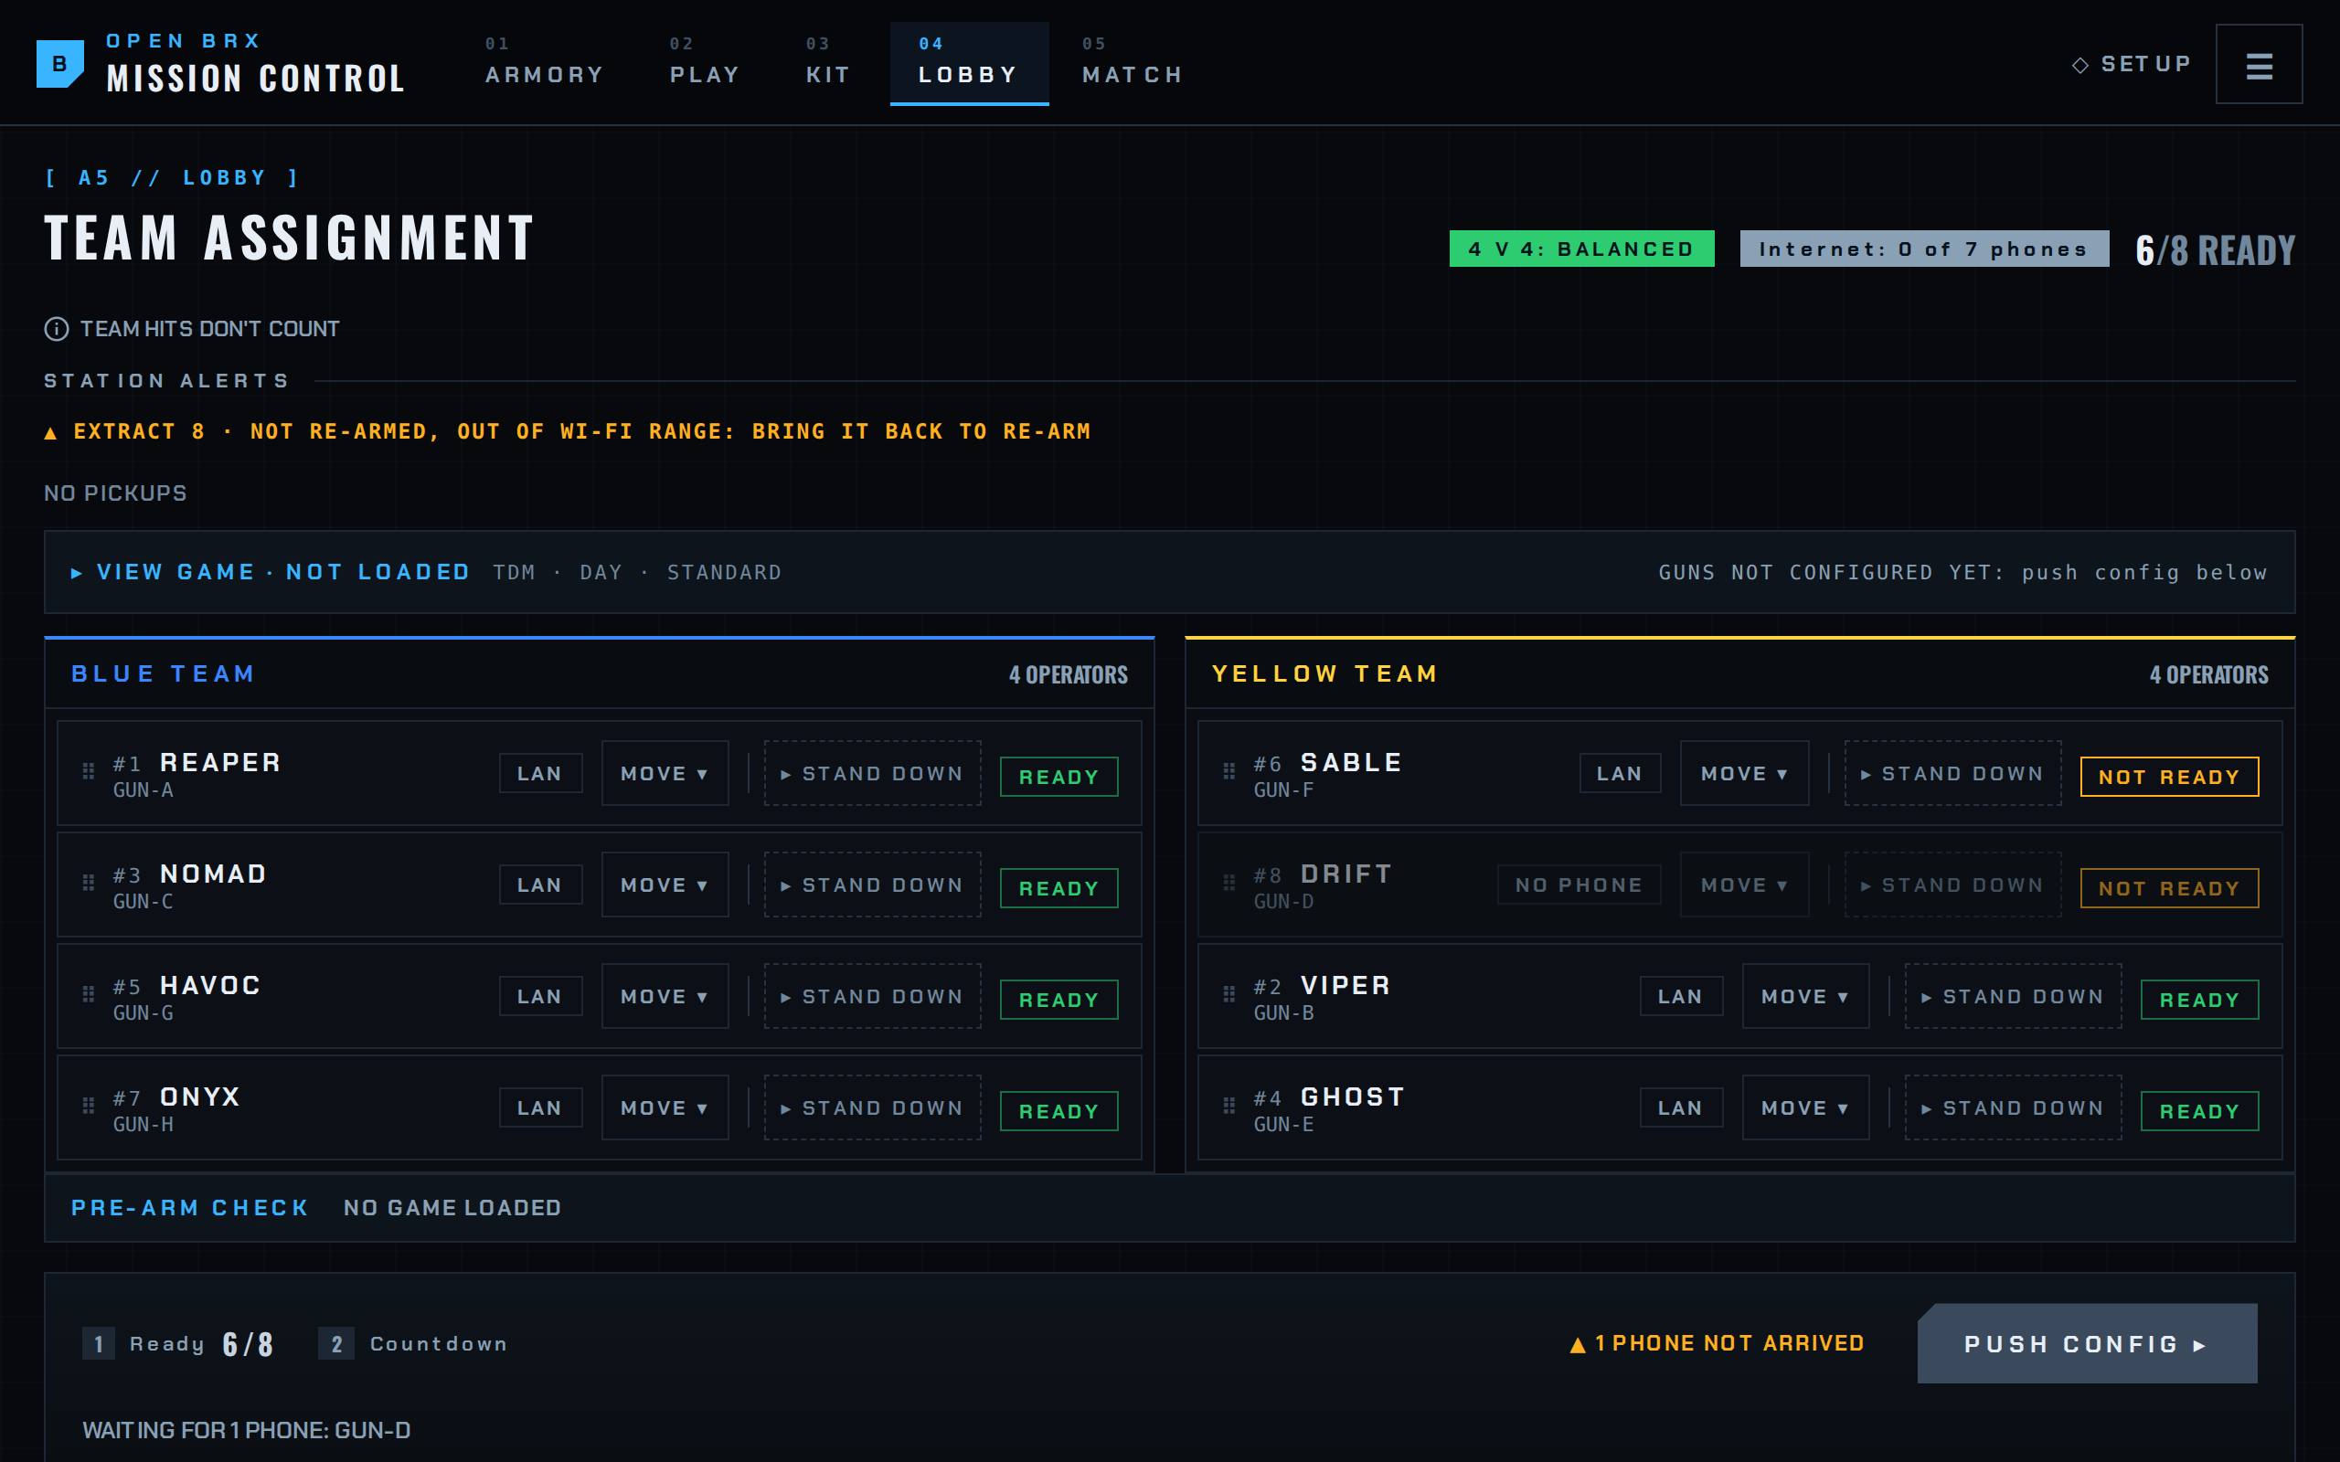Toggle Nomad's READY status

(1058, 887)
